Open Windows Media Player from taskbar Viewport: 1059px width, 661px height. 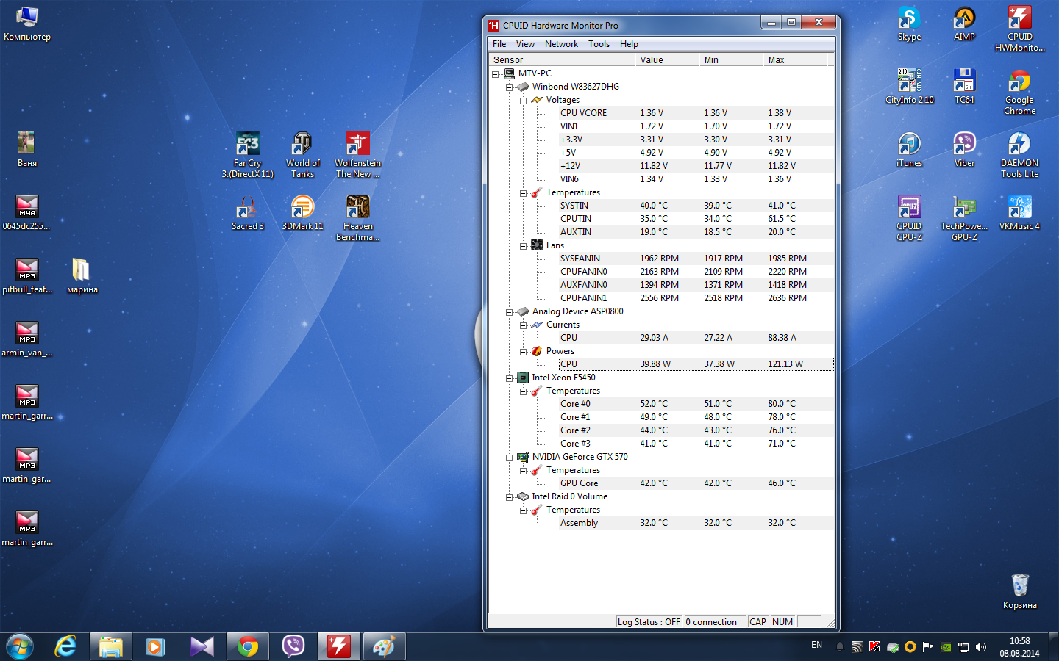click(155, 646)
